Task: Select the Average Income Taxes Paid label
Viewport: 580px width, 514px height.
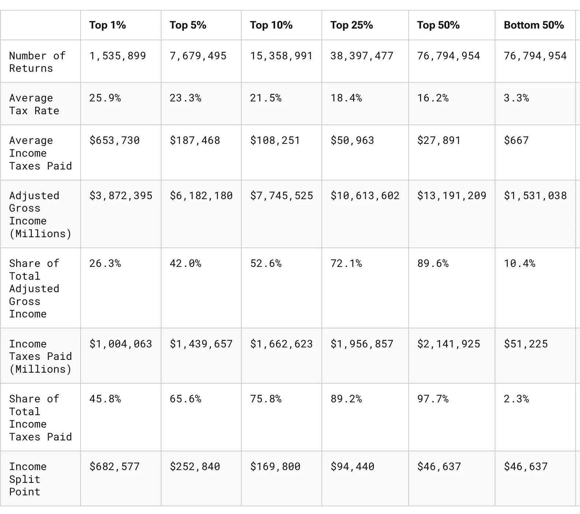Action: 40,153
